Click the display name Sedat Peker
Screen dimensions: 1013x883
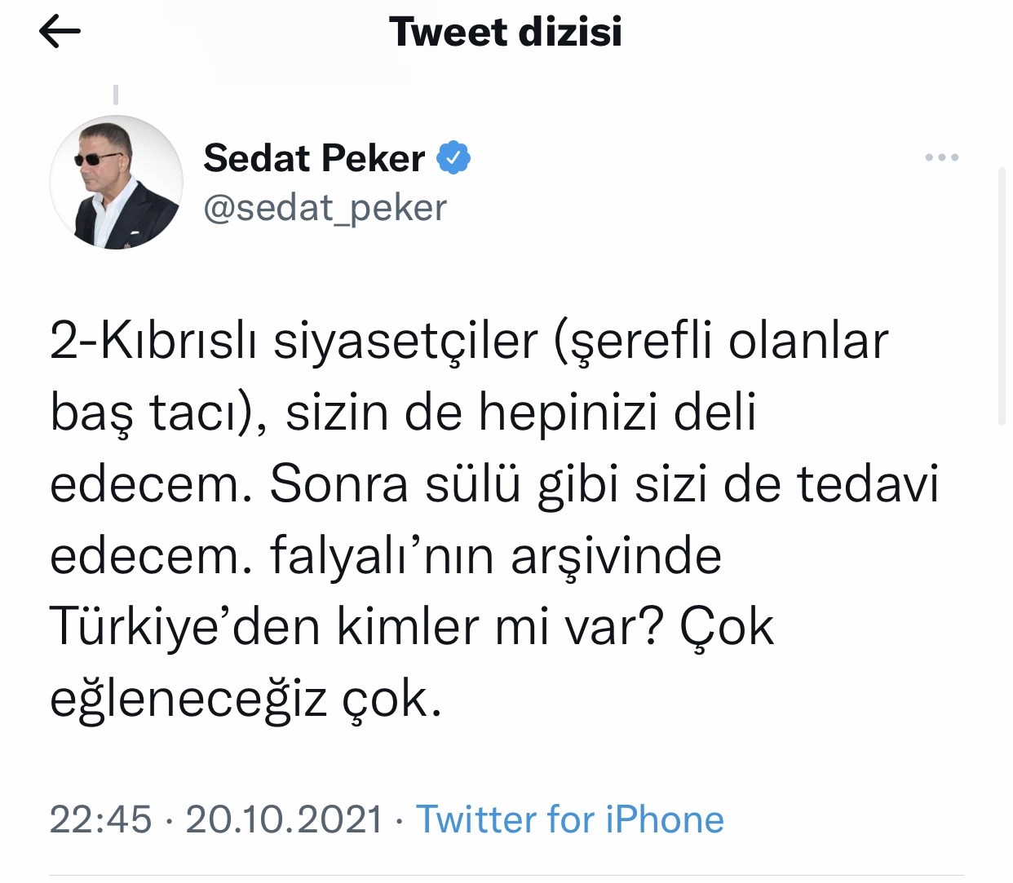click(314, 157)
